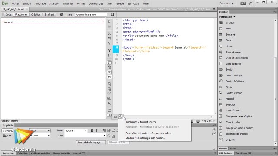Switch Properties to CSS mode

(x=7, y=136)
